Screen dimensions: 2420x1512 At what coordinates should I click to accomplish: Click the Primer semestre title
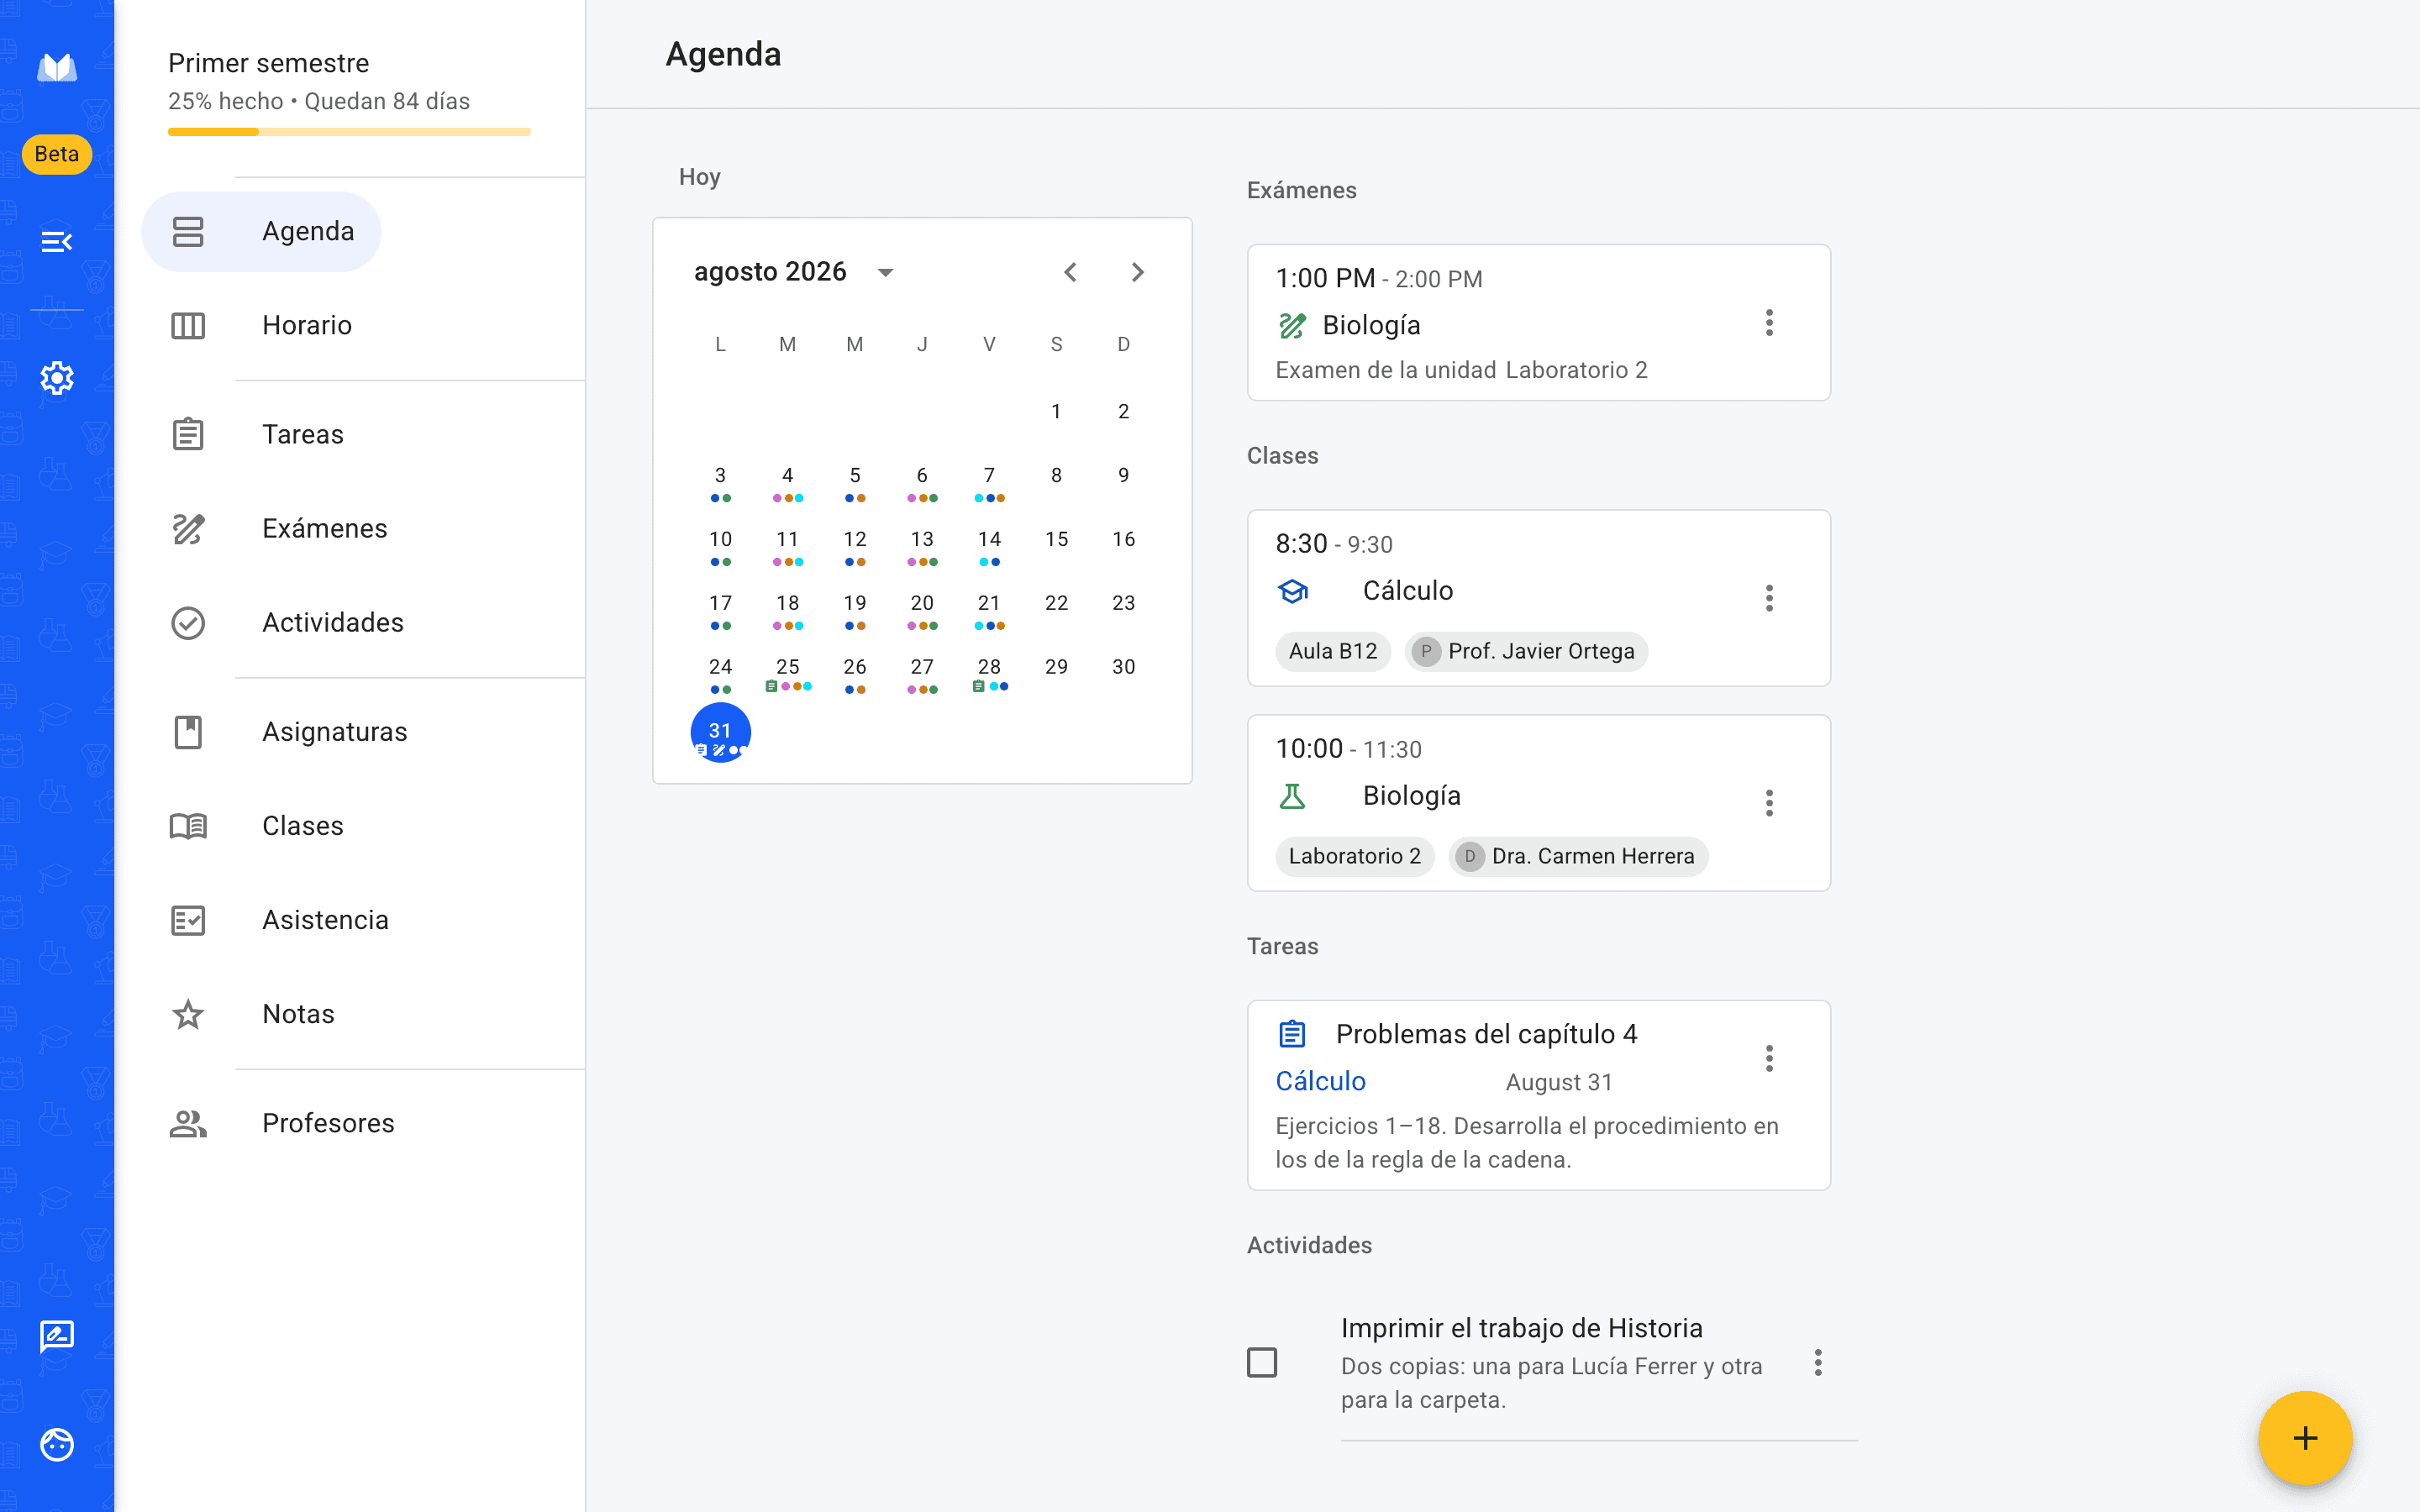tap(268, 63)
